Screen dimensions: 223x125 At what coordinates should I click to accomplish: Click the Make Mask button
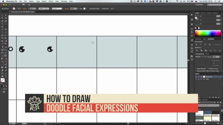(x=216, y=61)
